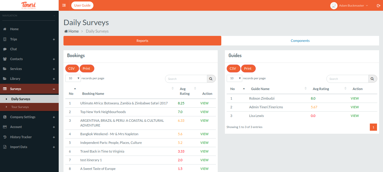Collapse the Navigation section chevron

[54, 16]
